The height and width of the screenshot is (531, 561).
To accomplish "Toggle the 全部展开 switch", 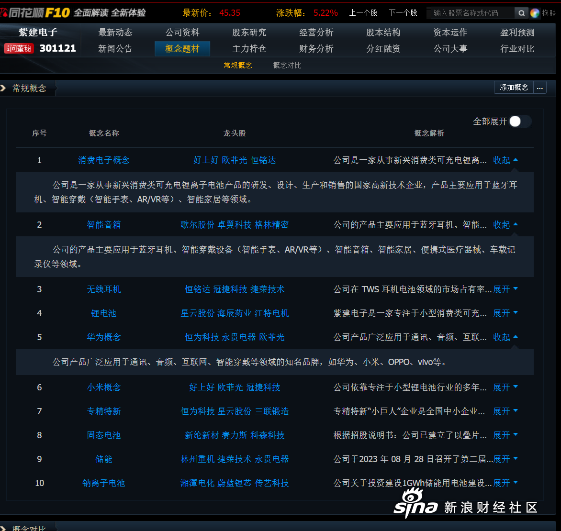I will pos(520,122).
